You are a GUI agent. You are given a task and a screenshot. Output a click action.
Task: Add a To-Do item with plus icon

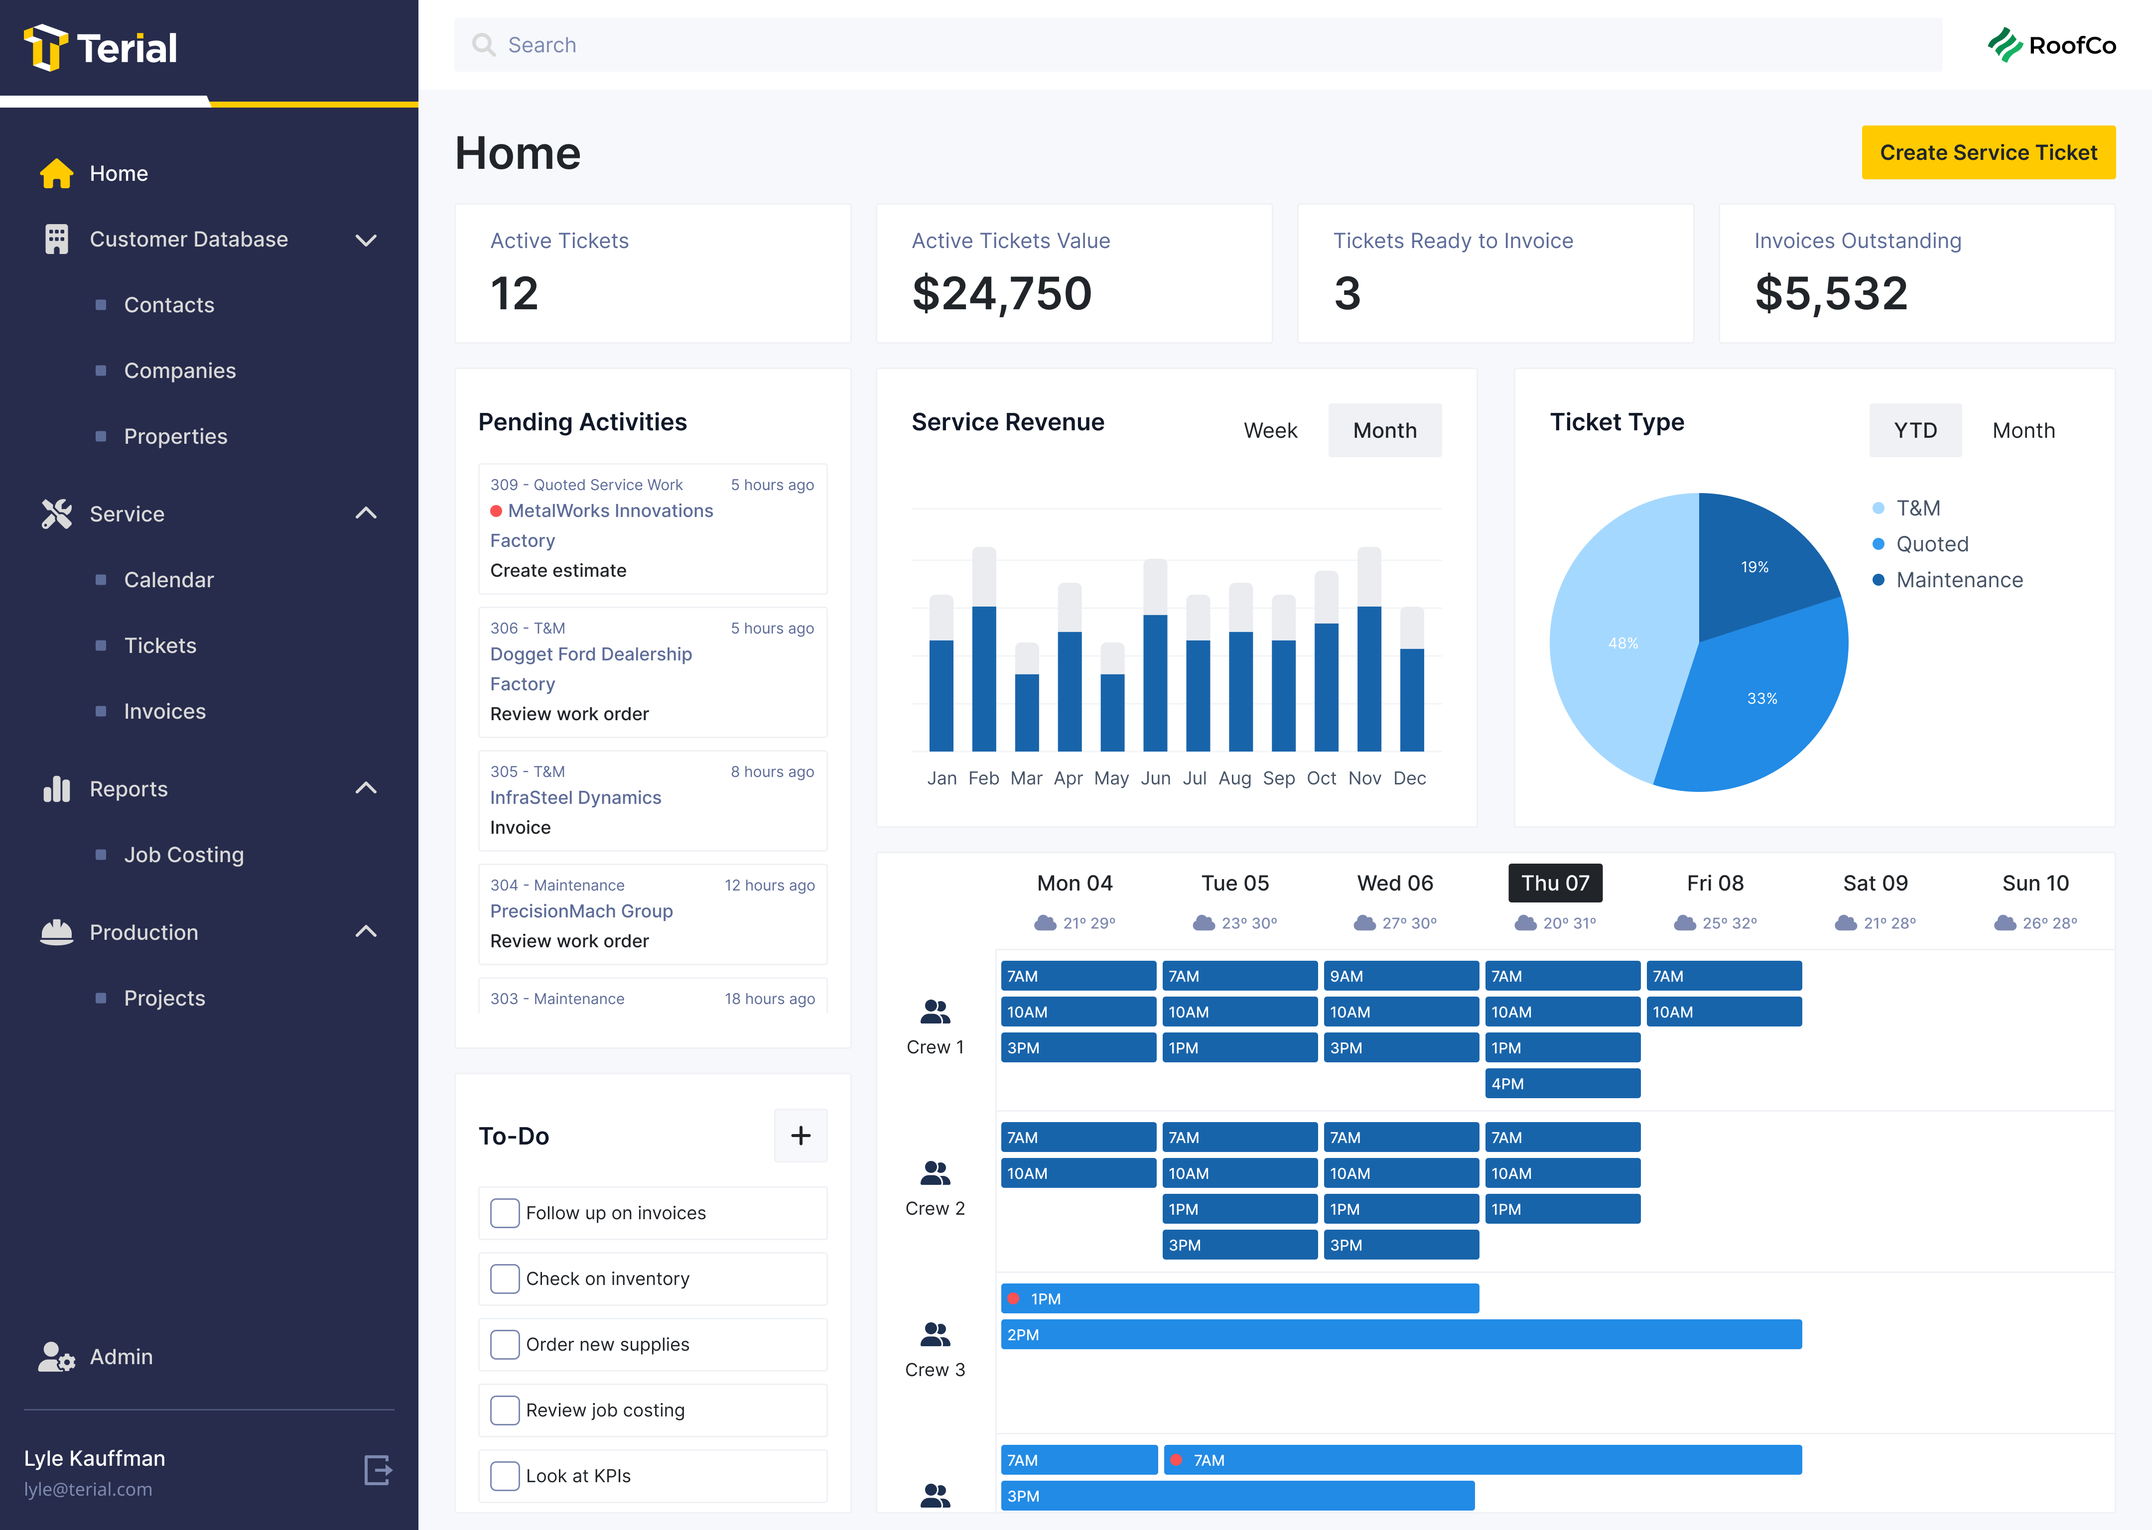point(801,1135)
